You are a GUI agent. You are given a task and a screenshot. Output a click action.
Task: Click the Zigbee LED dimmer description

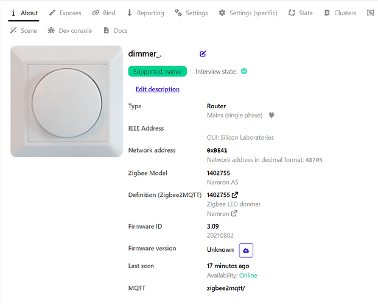click(234, 204)
